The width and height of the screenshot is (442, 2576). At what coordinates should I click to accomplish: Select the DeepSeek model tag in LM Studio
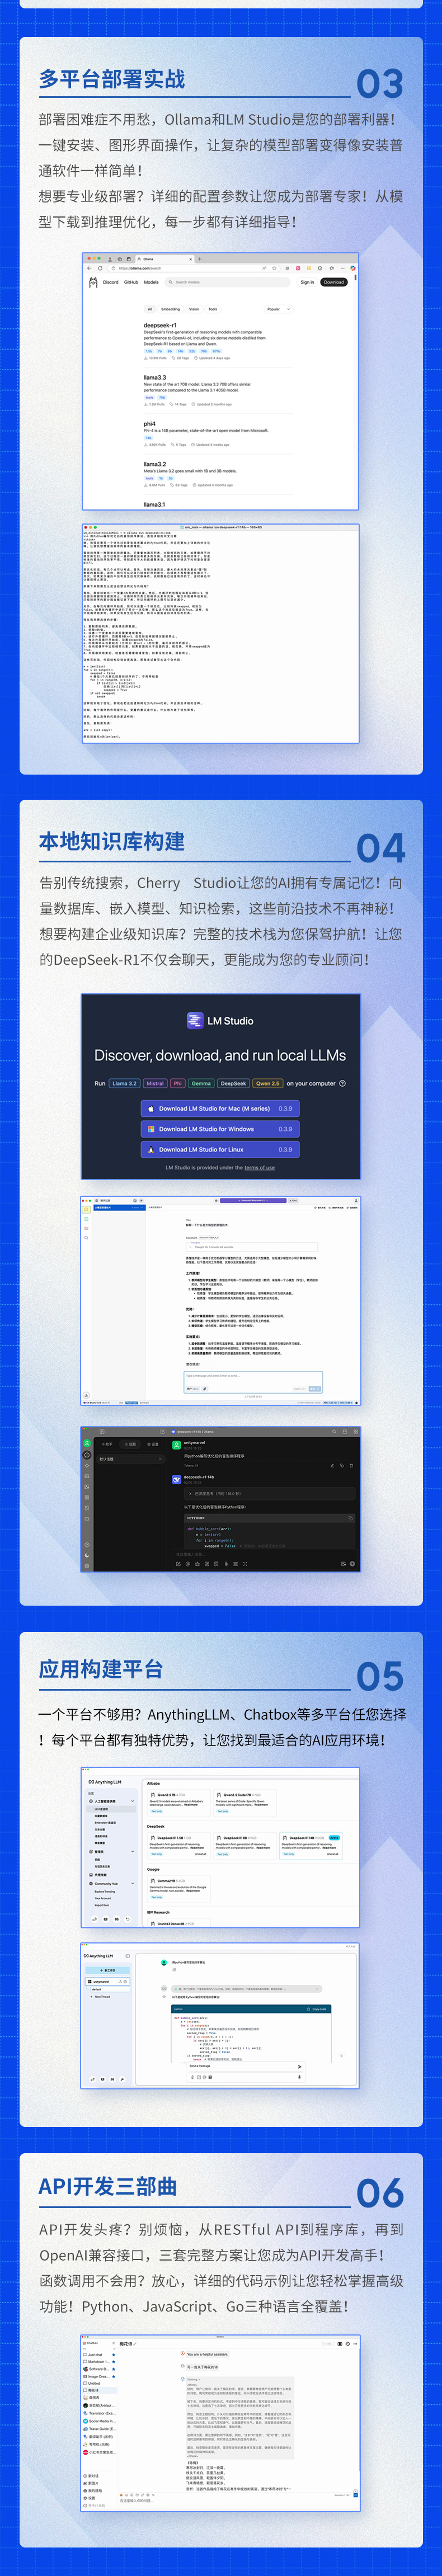(233, 1083)
